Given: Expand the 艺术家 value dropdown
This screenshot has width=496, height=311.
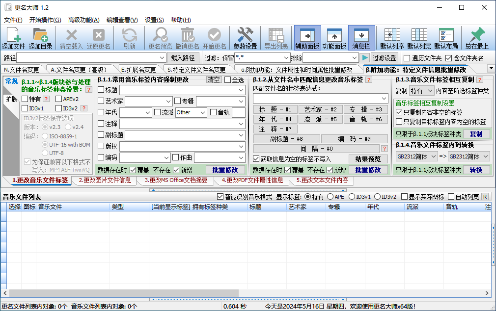Looking at the screenshot, I should pyautogui.click(x=168, y=101).
